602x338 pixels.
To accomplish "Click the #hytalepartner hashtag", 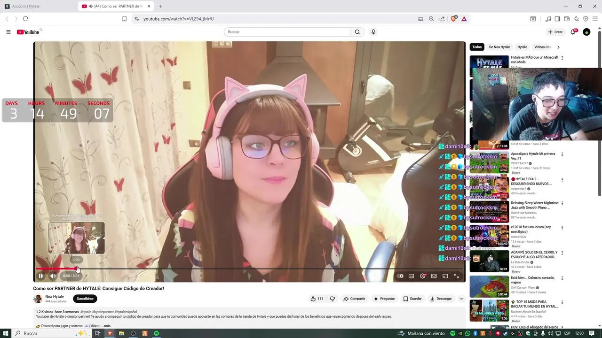I will tap(103, 312).
